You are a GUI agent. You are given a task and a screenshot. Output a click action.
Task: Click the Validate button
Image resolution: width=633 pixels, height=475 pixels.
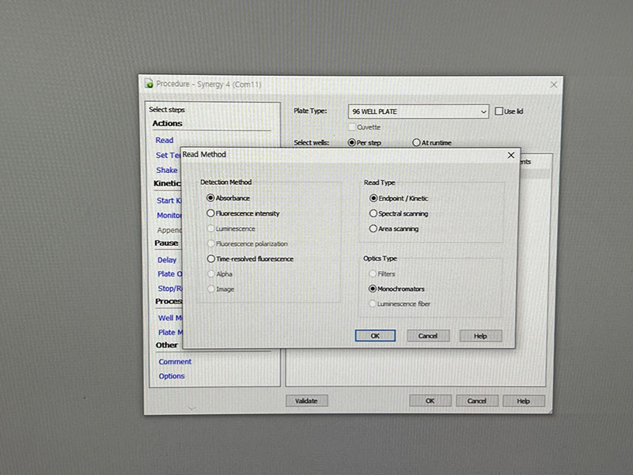tap(306, 401)
